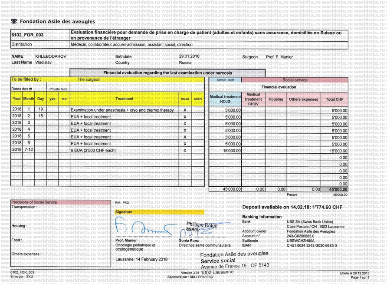Image resolution: width=387 pixels, height=284 pixels.
Task: Click "Case Postale / CH -1002 Lausanne"
Action: (x=315, y=226)
